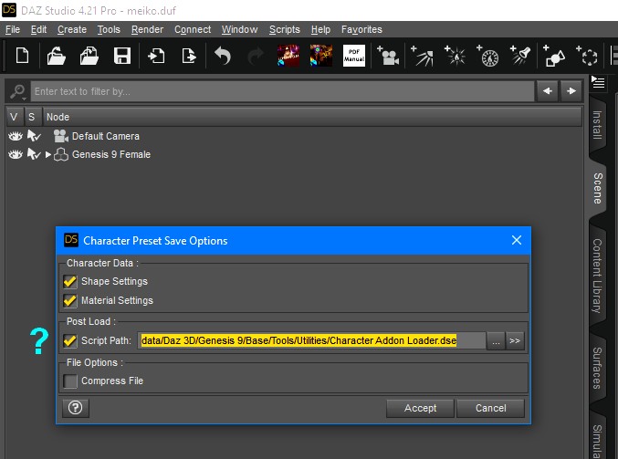Image resolution: width=618 pixels, height=459 pixels.
Task: Click the Export file icon
Action: click(x=189, y=56)
